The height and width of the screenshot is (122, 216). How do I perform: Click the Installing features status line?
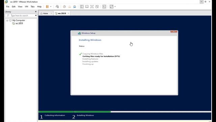click(90, 59)
